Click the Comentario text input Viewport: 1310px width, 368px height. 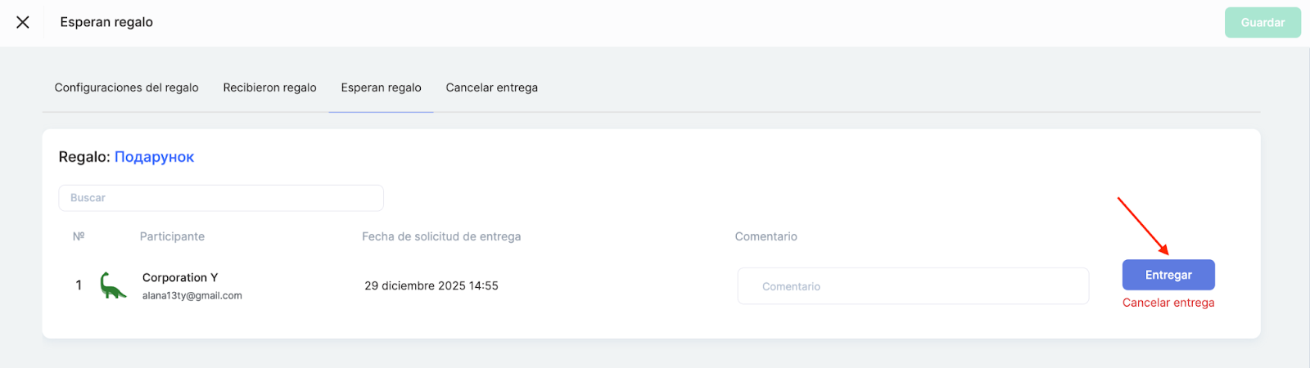[x=913, y=286]
